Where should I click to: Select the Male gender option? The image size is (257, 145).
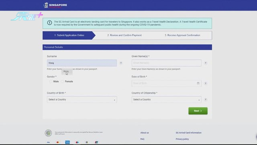(51, 82)
